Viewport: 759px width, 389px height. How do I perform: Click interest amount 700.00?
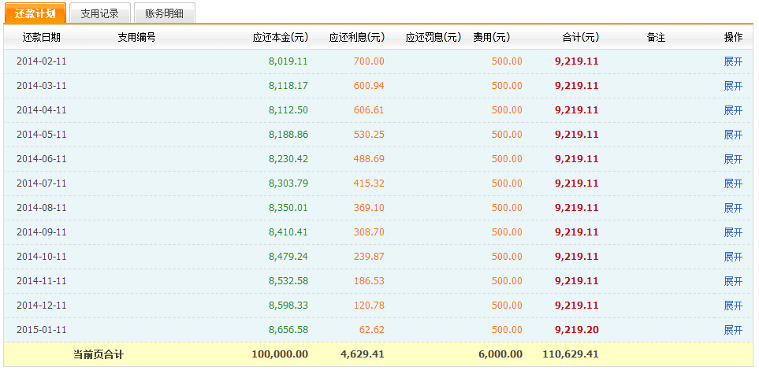click(x=369, y=61)
